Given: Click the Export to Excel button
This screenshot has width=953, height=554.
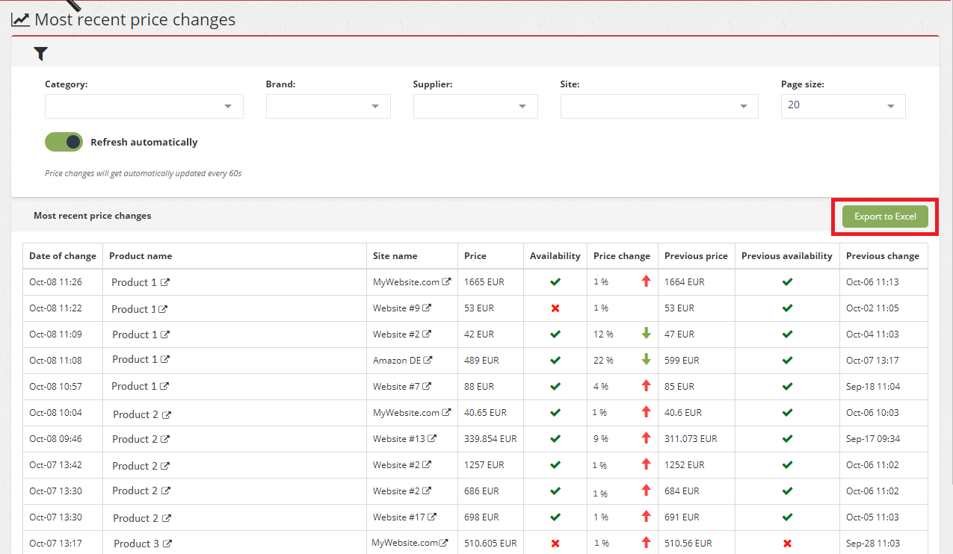Looking at the screenshot, I should pyautogui.click(x=885, y=217).
